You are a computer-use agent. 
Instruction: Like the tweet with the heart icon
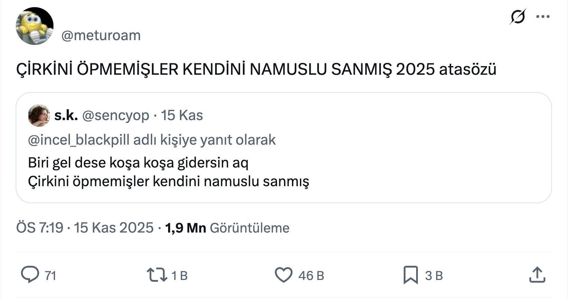pos(284,275)
